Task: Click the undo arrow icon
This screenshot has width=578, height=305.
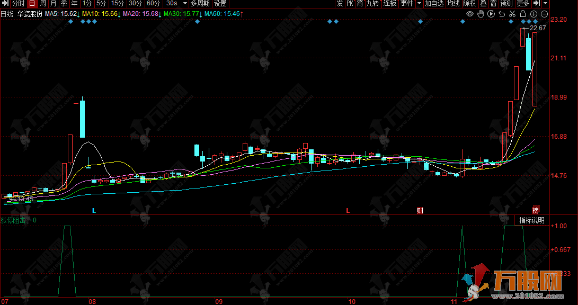Action: coord(501,14)
